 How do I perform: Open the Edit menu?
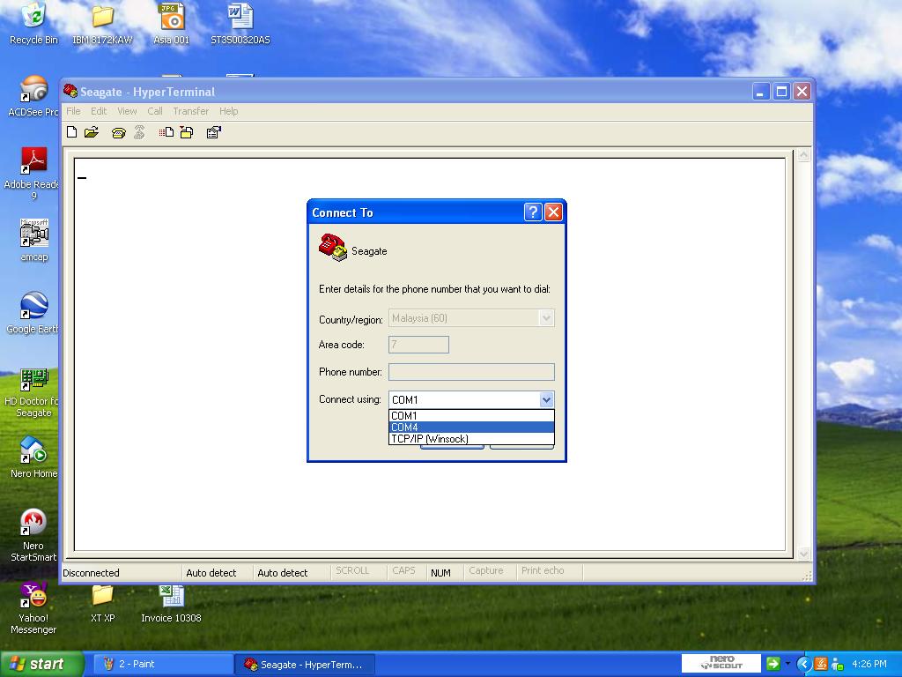(99, 111)
